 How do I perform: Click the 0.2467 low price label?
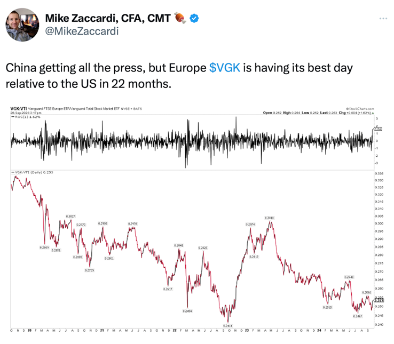click(x=358, y=316)
